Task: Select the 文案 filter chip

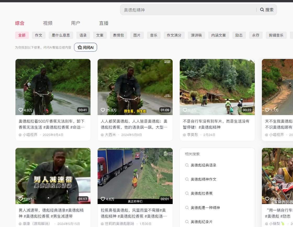Action: 100,35
